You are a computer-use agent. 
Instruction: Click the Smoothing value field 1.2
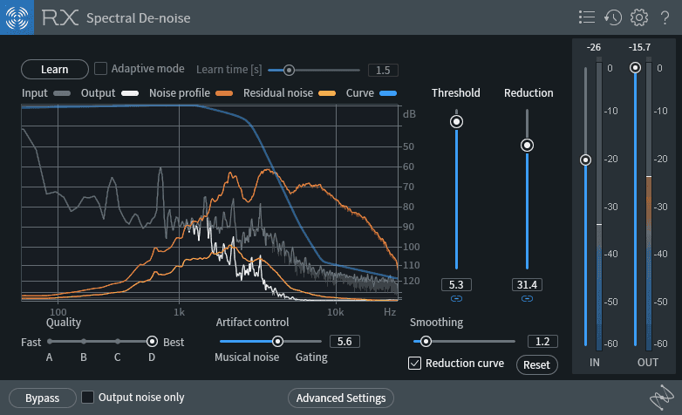[542, 342]
